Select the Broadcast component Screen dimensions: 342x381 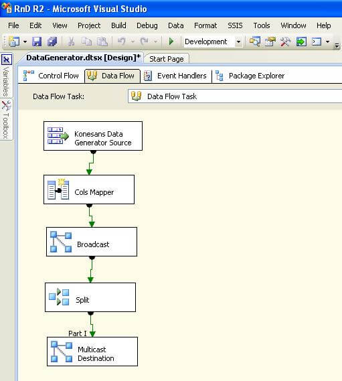tap(92, 242)
